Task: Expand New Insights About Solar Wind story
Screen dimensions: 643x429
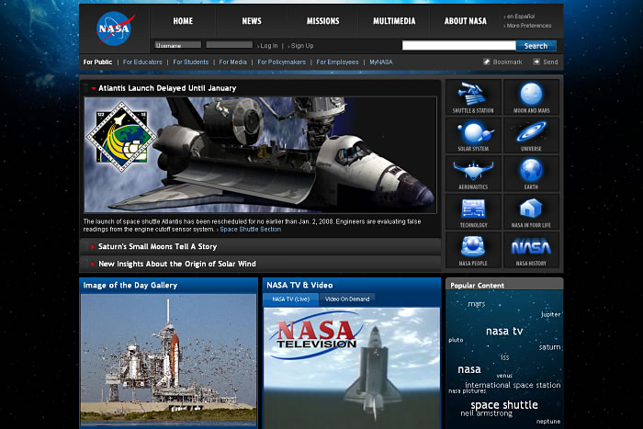Action: coord(93,264)
